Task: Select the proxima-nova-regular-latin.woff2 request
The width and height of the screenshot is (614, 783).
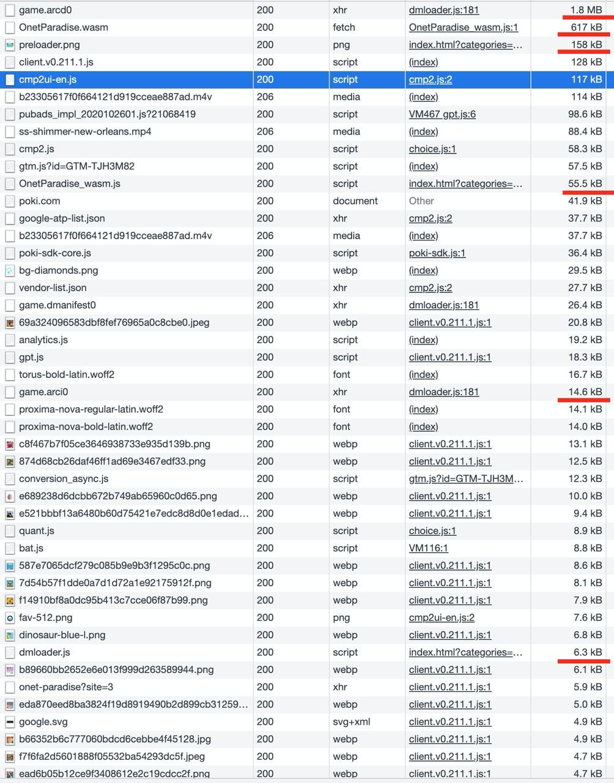Action: click(91, 409)
